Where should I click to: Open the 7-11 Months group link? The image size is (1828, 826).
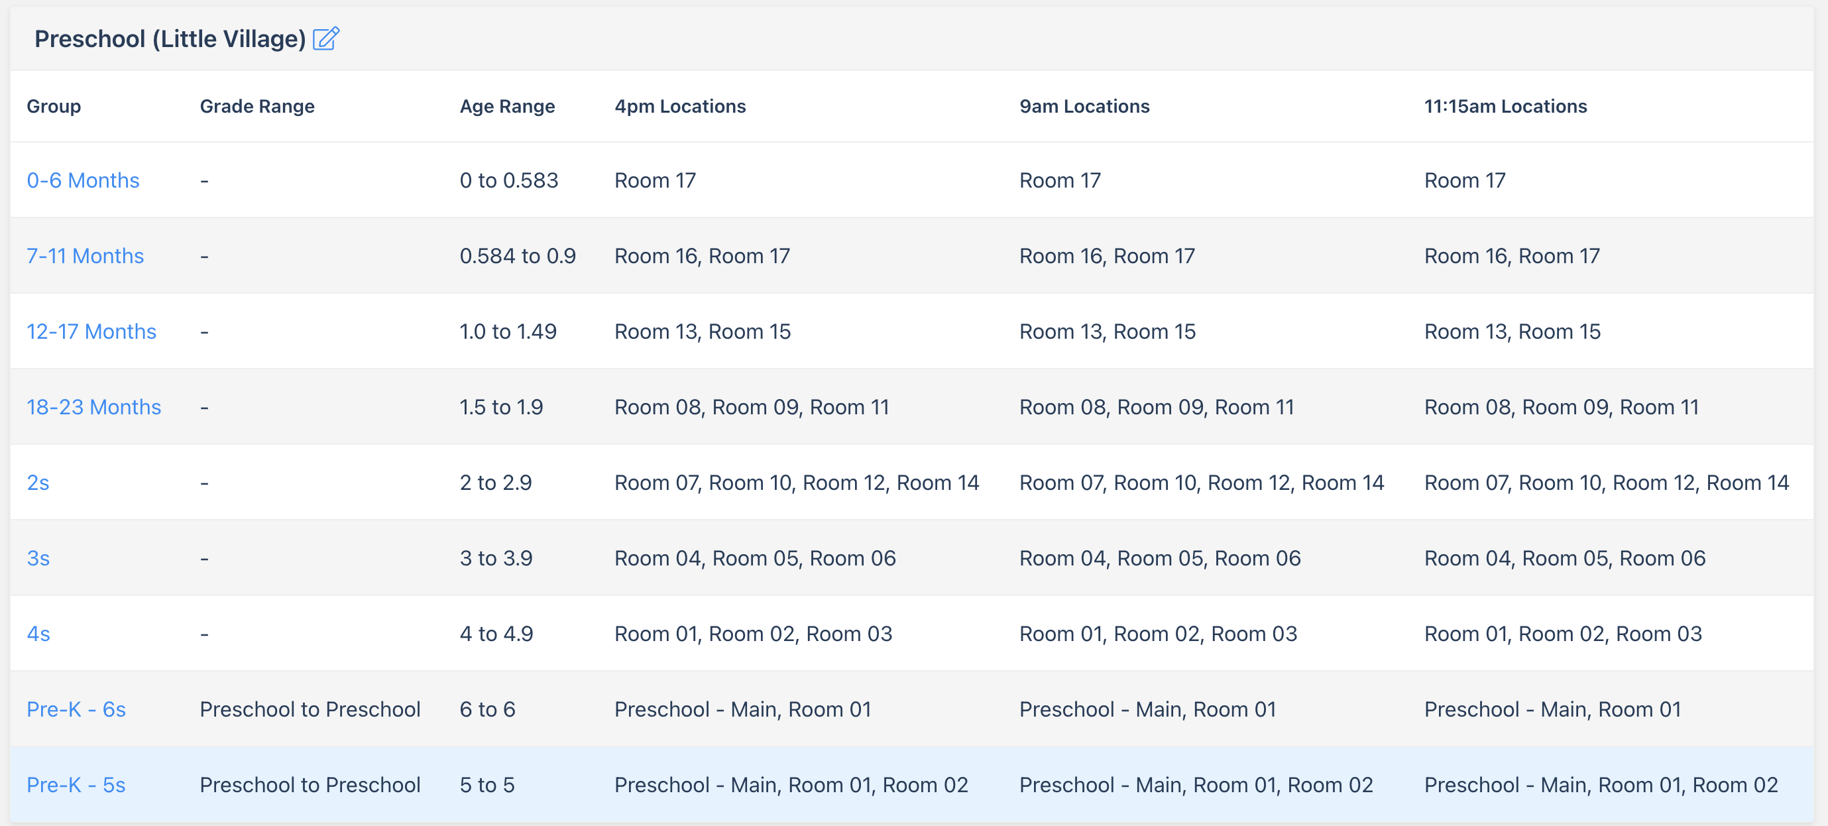coord(85,255)
